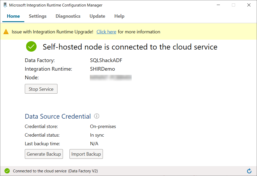Click the Import Backup button
Viewport: 257px width, 176px height.
coord(86,154)
